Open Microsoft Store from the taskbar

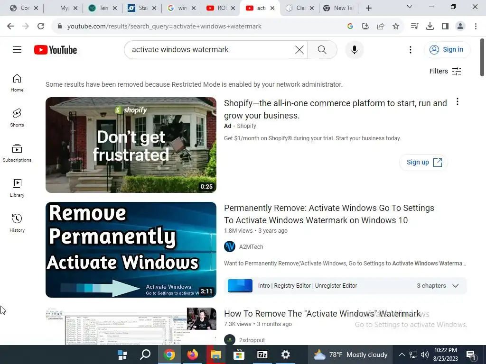(239, 355)
